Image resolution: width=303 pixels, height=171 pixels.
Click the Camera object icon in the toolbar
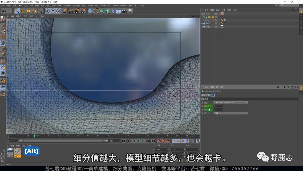point(124,11)
